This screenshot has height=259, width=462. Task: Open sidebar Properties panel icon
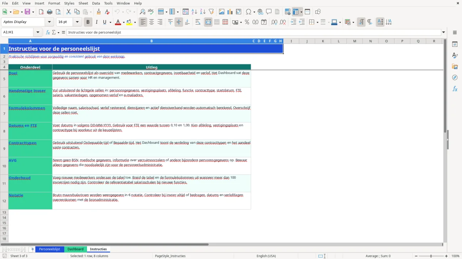tap(455, 44)
